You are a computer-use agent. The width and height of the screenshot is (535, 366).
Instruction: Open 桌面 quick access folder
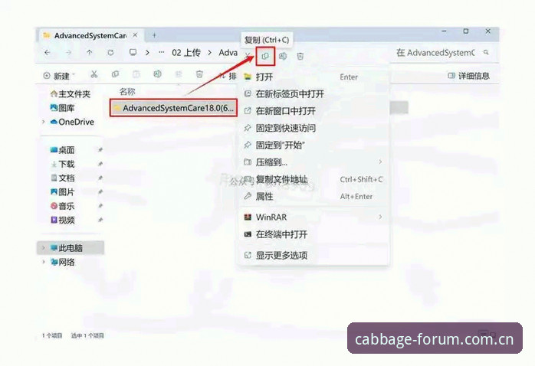(62, 150)
